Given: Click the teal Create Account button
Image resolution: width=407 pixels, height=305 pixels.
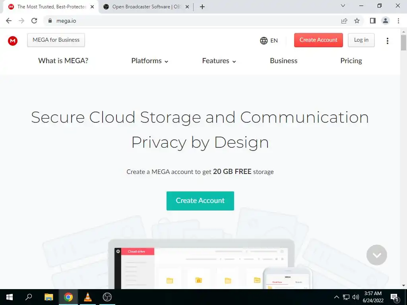Looking at the screenshot, I should point(200,201).
